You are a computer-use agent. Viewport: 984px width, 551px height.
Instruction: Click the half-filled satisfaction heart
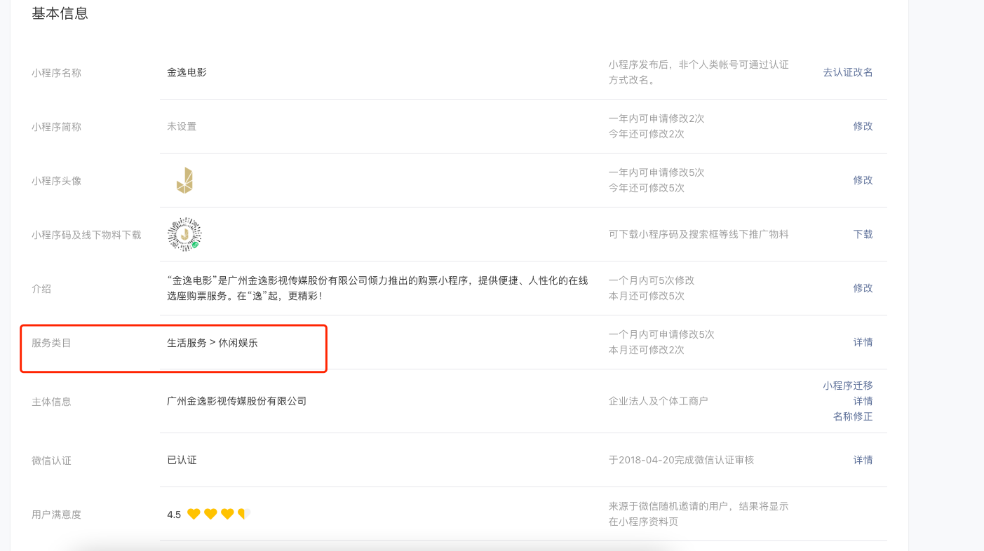point(244,515)
